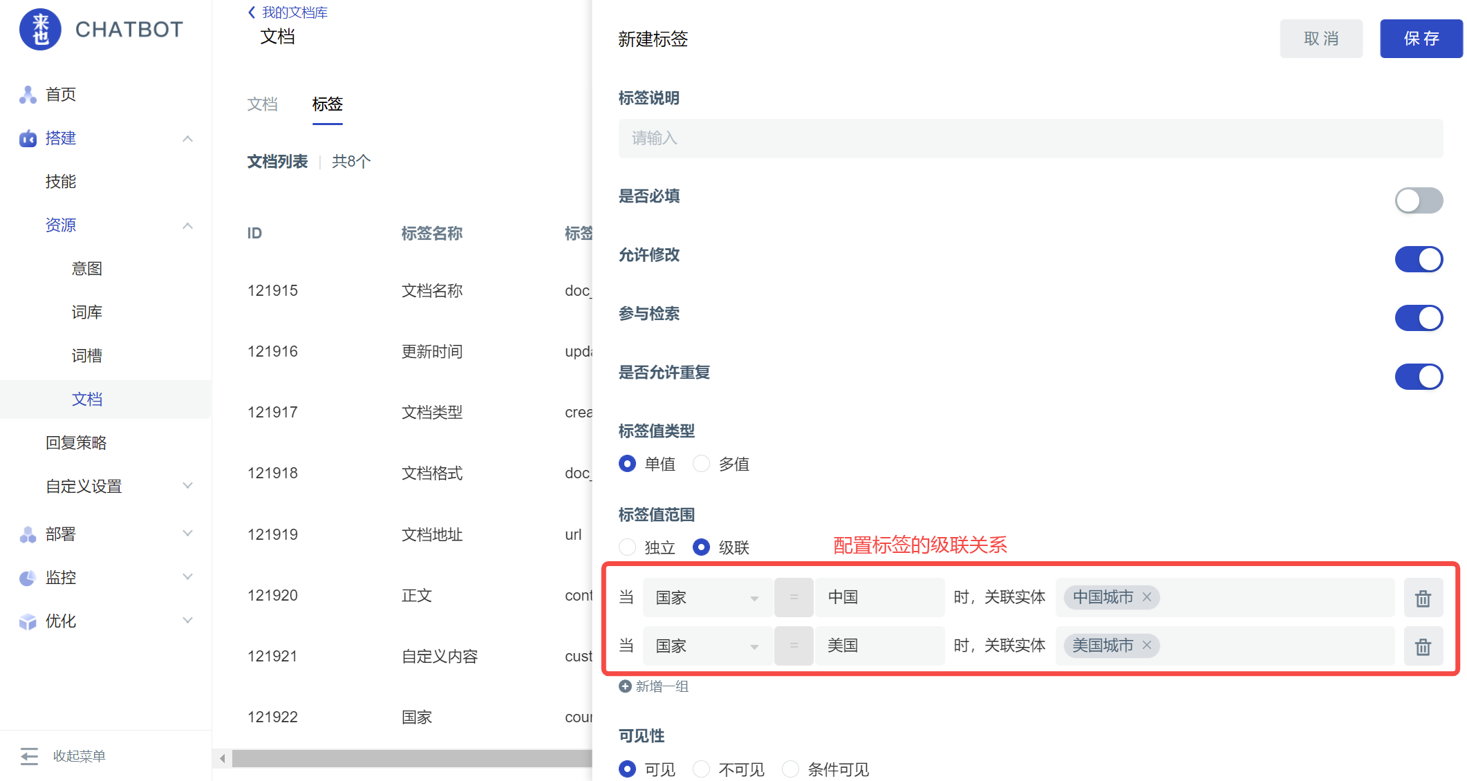Select the 条件可见 visibility radio
The height and width of the screenshot is (781, 1467).
click(791, 769)
